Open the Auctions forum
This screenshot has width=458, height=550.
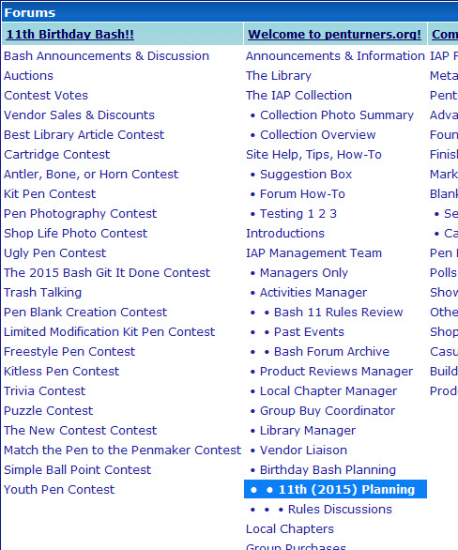click(x=29, y=76)
